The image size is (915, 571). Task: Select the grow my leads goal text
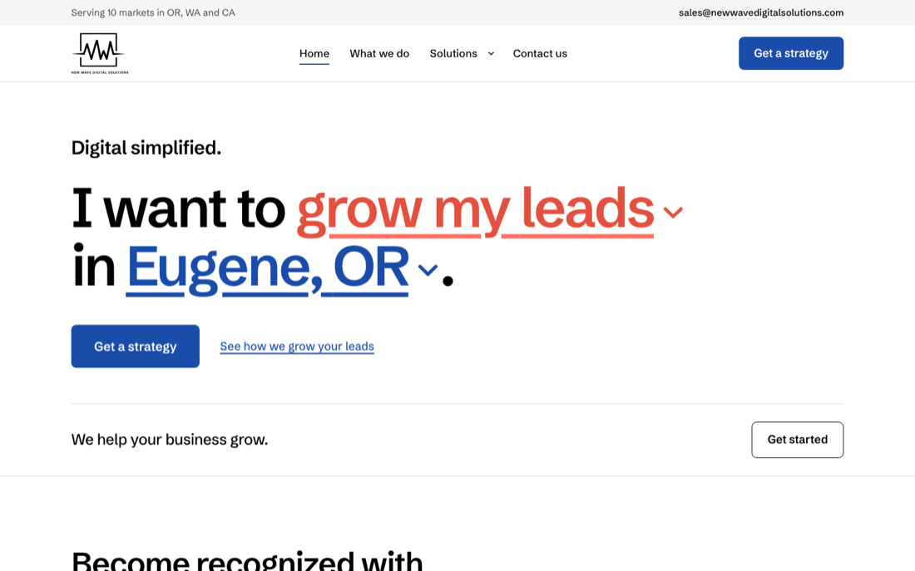click(x=476, y=209)
